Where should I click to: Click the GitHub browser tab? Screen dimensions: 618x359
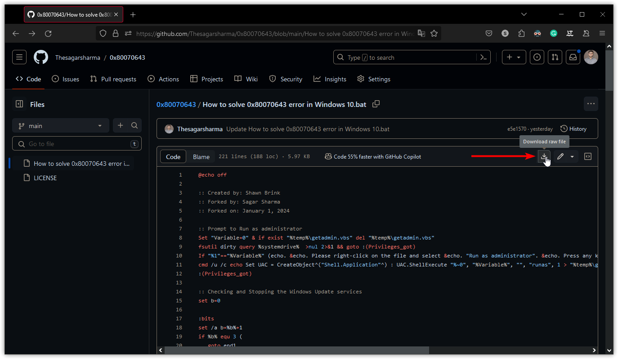pos(73,14)
